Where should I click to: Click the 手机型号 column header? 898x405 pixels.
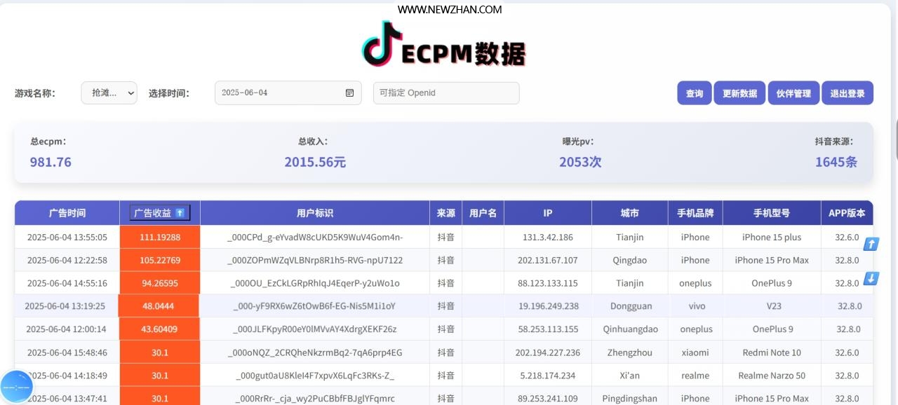pyautogui.click(x=772, y=213)
